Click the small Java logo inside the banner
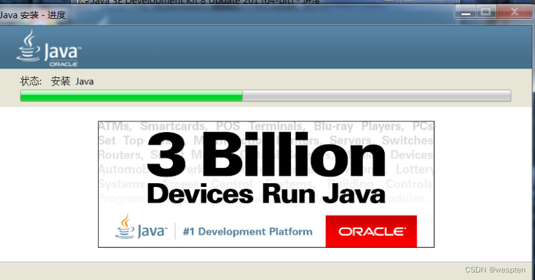 141,227
